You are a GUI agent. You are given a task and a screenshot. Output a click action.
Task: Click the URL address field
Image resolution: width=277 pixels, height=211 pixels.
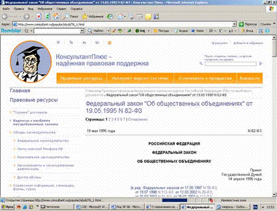coord(122,24)
